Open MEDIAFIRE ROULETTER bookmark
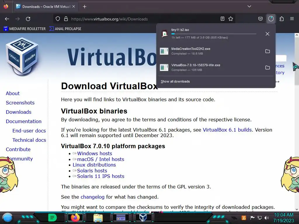The width and height of the screenshot is (299, 224). coord(25,29)
